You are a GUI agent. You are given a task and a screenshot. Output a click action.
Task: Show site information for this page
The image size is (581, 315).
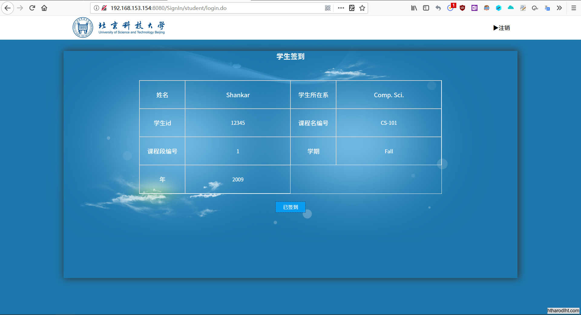point(96,8)
